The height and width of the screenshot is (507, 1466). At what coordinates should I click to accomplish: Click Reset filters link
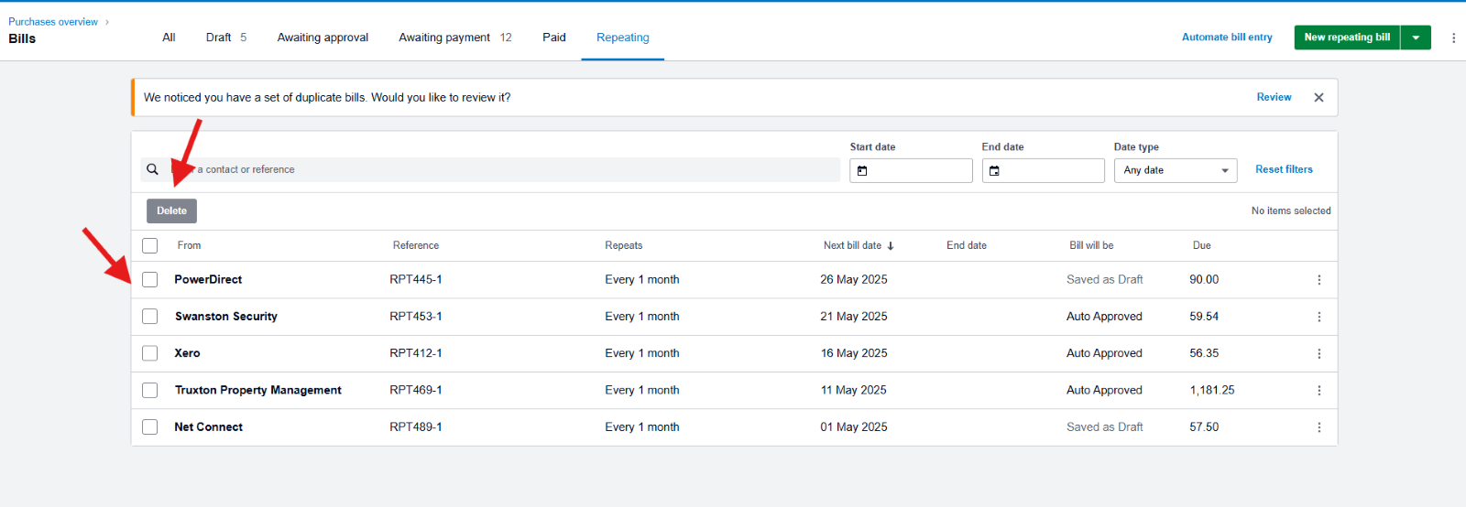click(1284, 169)
